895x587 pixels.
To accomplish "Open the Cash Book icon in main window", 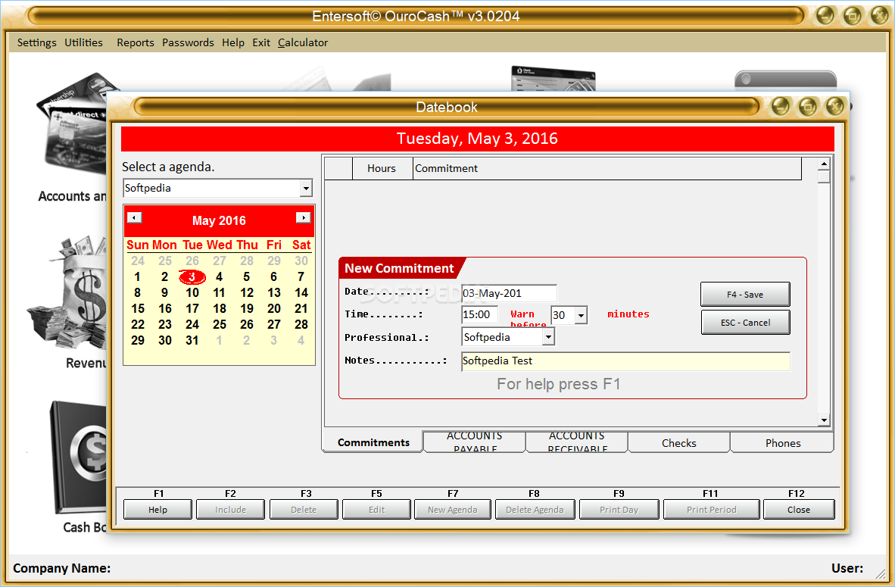I will (x=79, y=457).
